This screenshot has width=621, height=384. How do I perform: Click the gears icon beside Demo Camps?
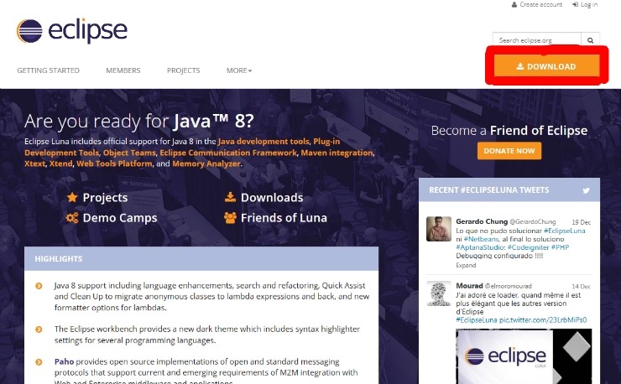tap(72, 217)
